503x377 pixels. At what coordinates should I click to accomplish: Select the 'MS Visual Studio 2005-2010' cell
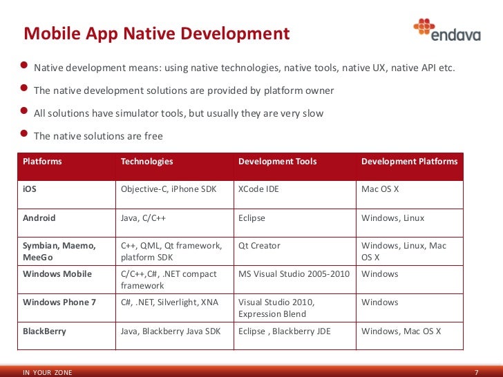295,279
